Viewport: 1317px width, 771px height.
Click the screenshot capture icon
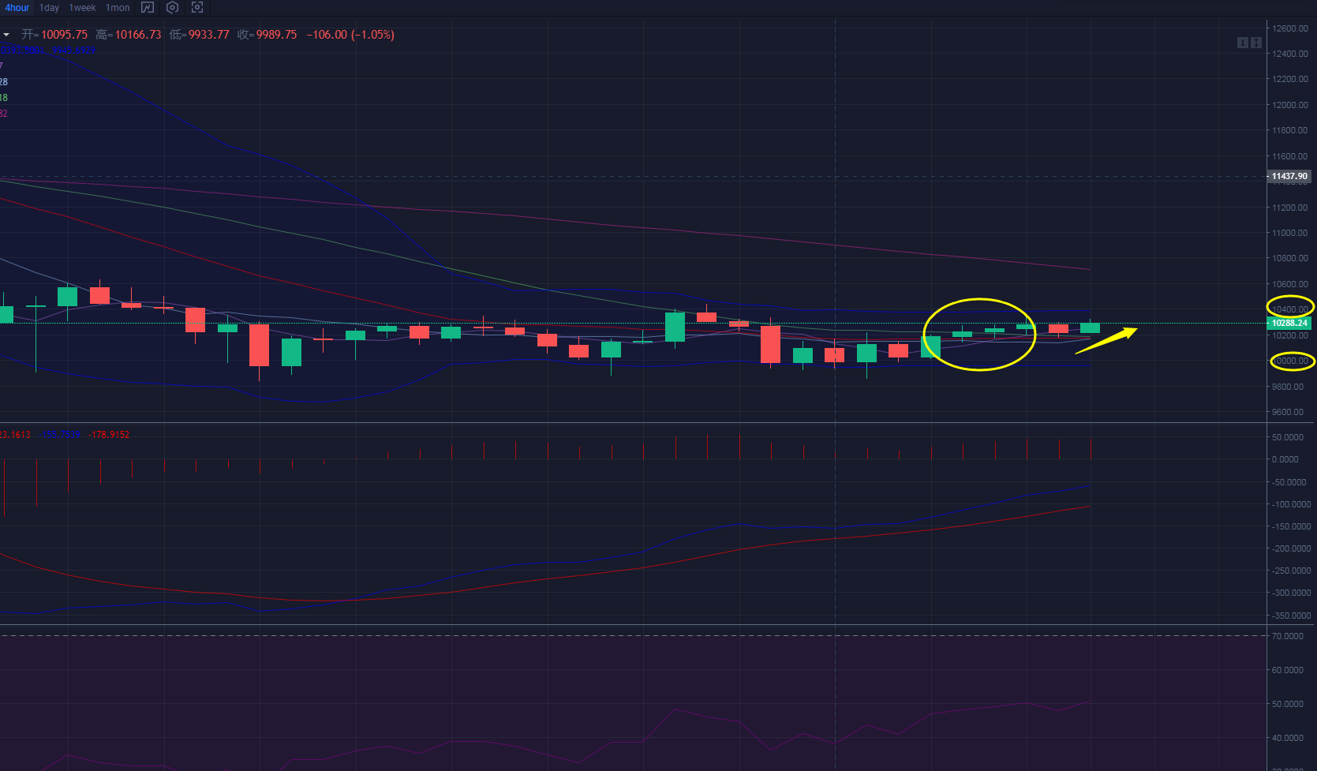[x=197, y=8]
